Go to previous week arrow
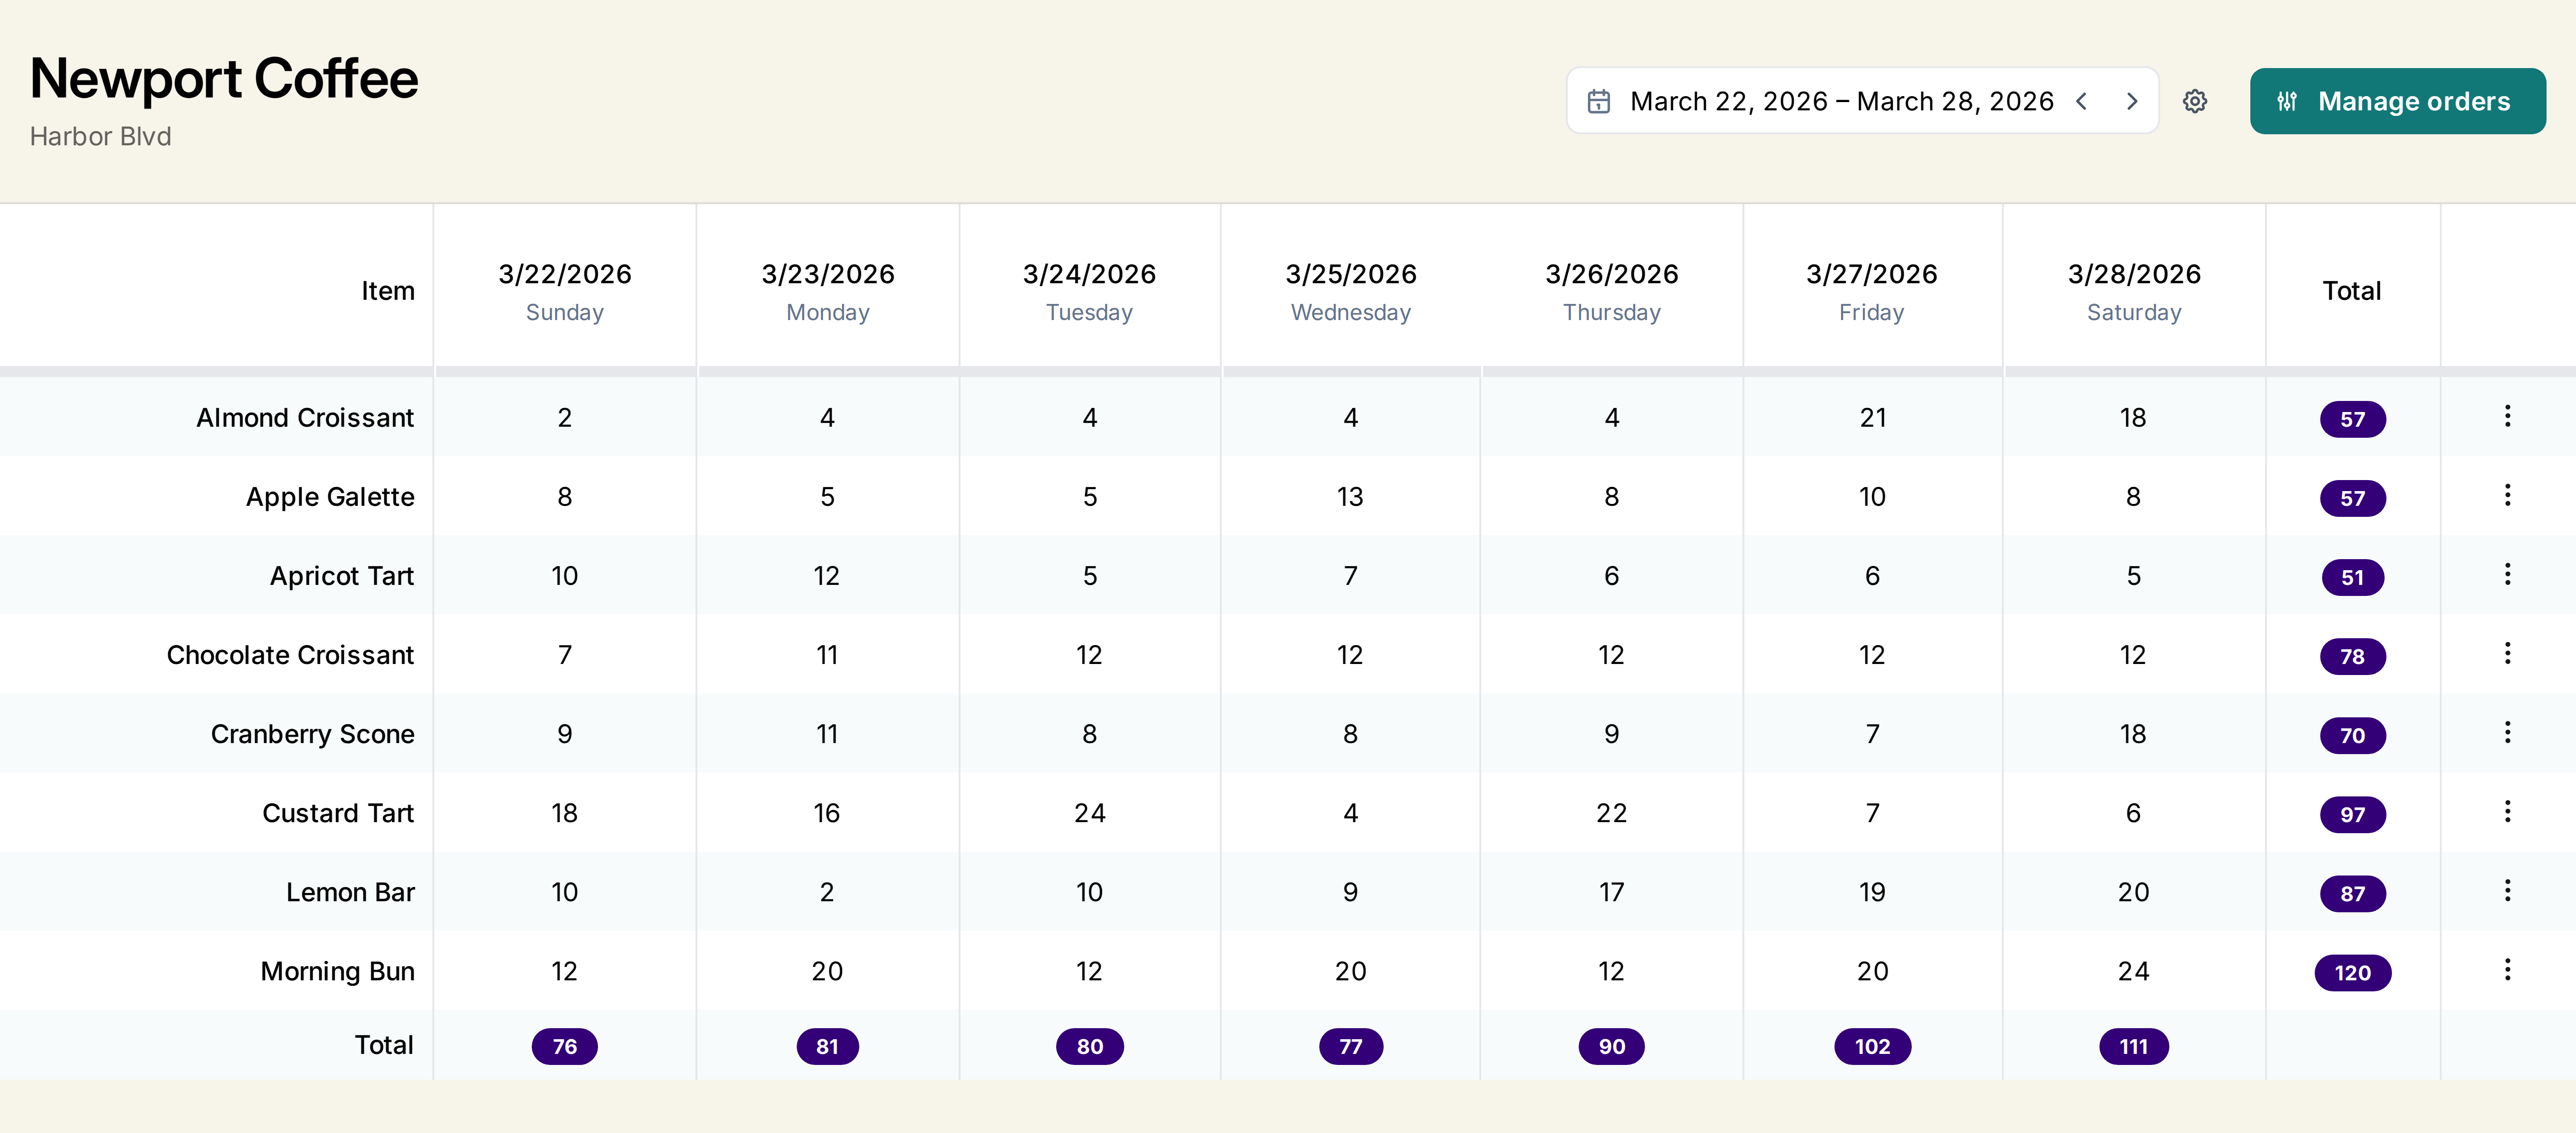This screenshot has width=2576, height=1133. click(x=2082, y=101)
